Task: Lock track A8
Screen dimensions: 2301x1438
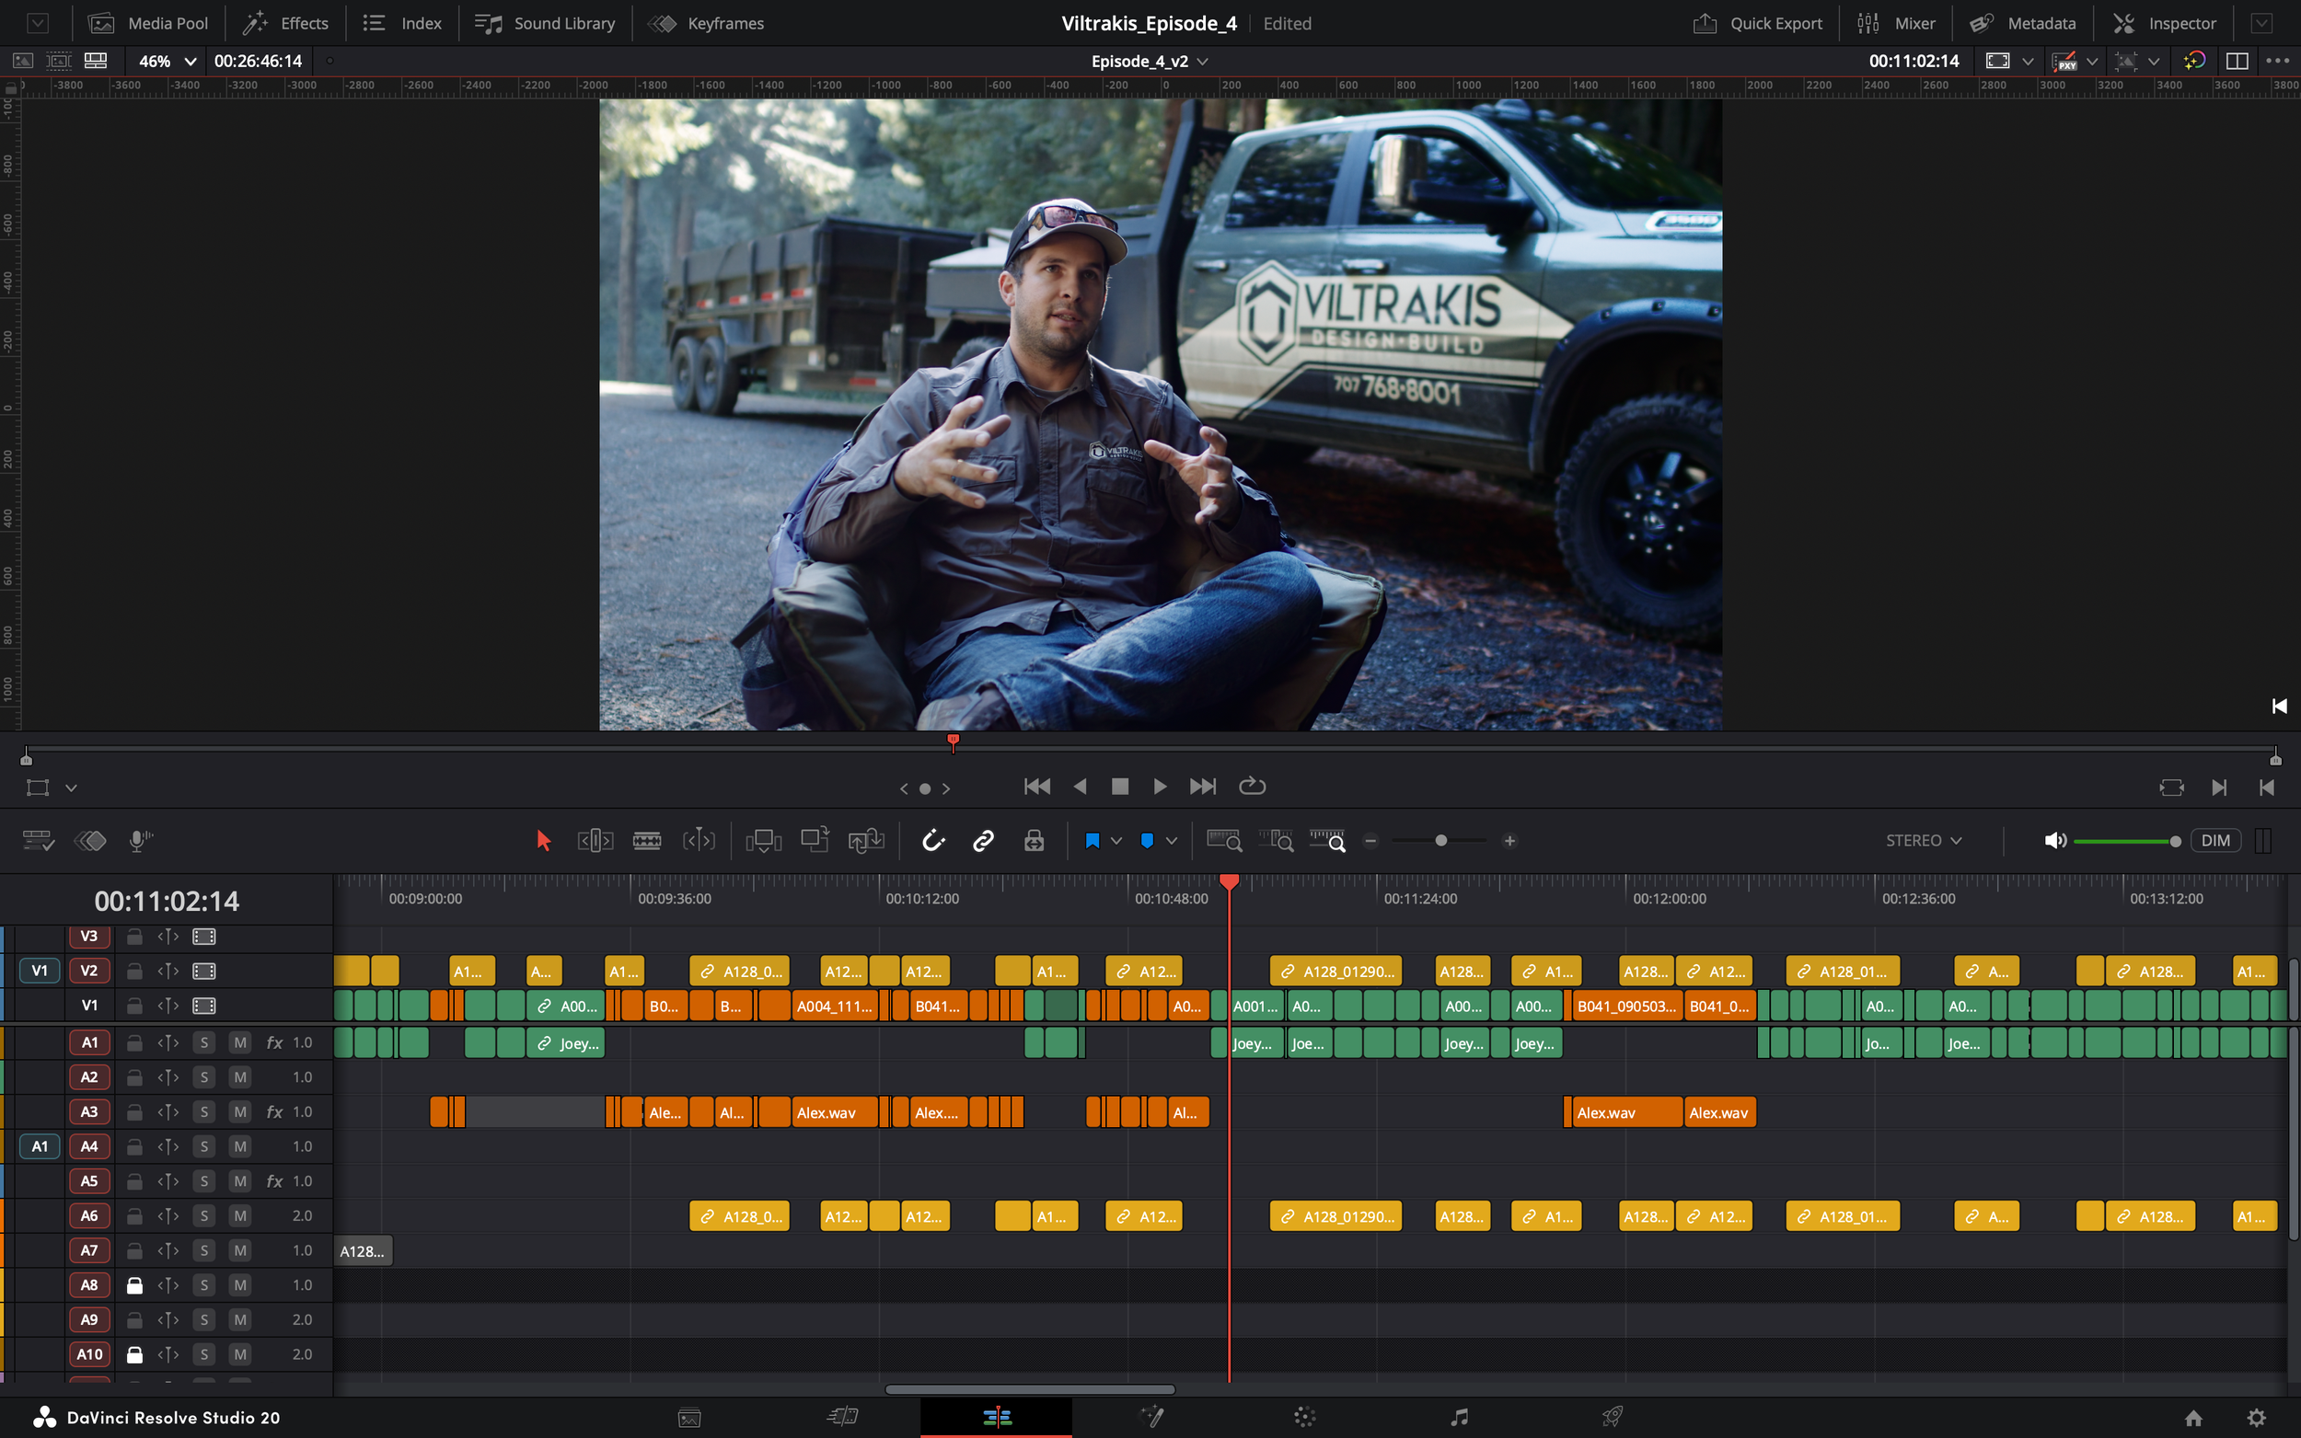Action: pyautogui.click(x=134, y=1285)
